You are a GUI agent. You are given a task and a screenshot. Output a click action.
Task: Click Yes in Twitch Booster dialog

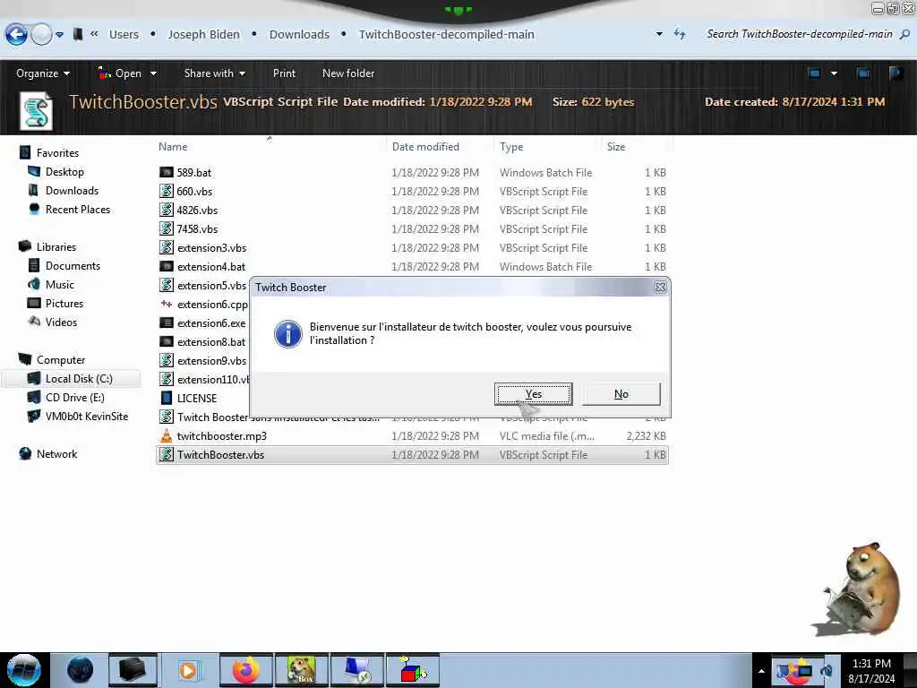click(x=533, y=394)
